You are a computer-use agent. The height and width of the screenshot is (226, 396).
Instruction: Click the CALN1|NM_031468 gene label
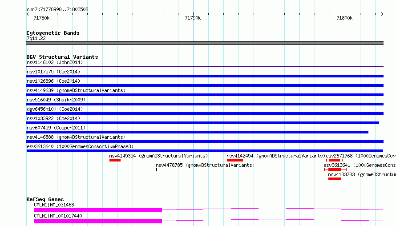coord(54,205)
